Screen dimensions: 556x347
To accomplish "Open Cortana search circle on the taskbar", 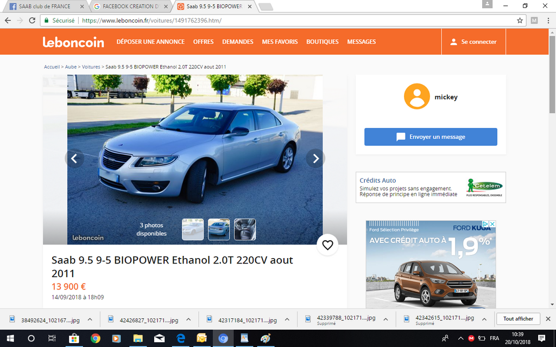I will coord(31,338).
